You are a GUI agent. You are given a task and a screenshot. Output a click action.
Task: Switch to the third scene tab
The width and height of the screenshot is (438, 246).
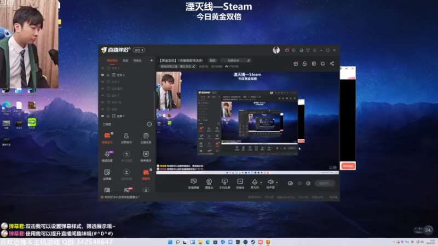click(x=137, y=61)
